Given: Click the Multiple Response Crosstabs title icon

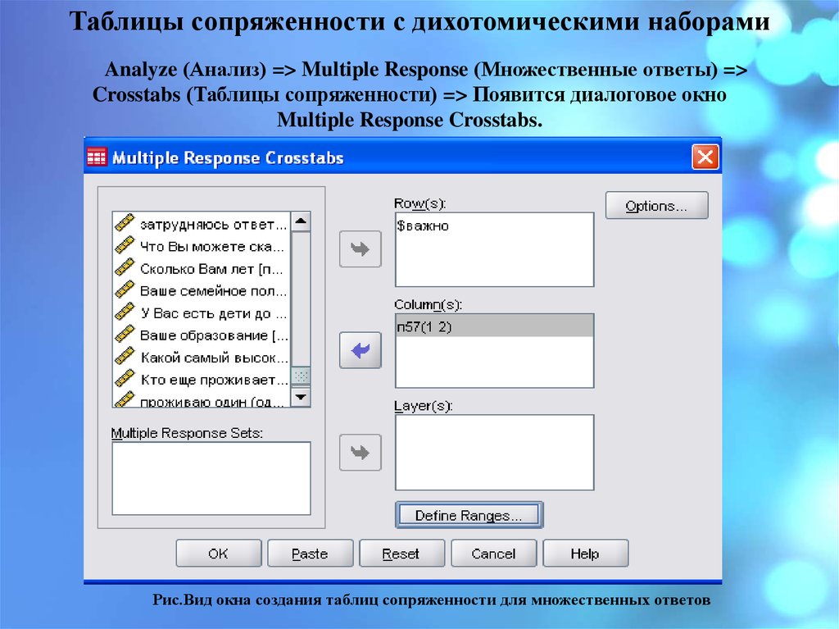Looking at the screenshot, I should pyautogui.click(x=97, y=157).
